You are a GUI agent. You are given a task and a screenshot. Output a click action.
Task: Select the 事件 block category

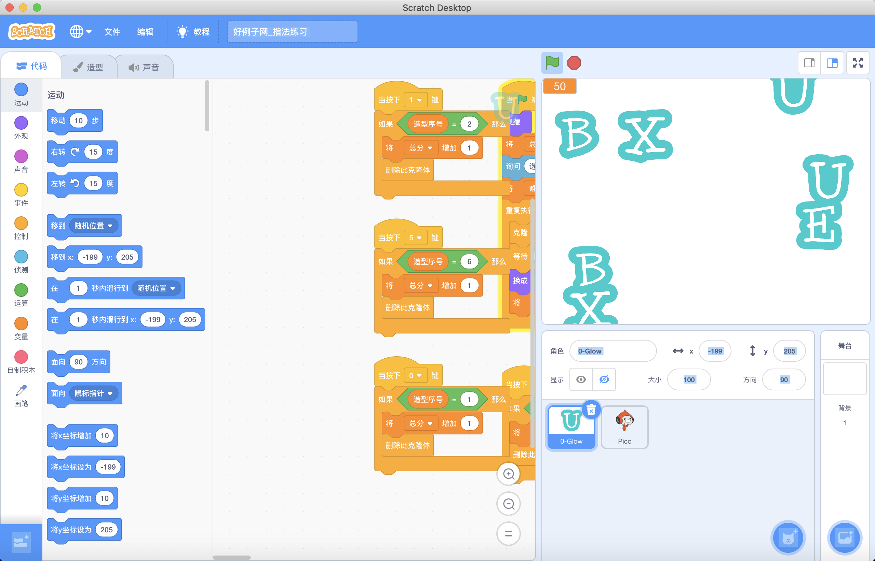click(x=21, y=195)
